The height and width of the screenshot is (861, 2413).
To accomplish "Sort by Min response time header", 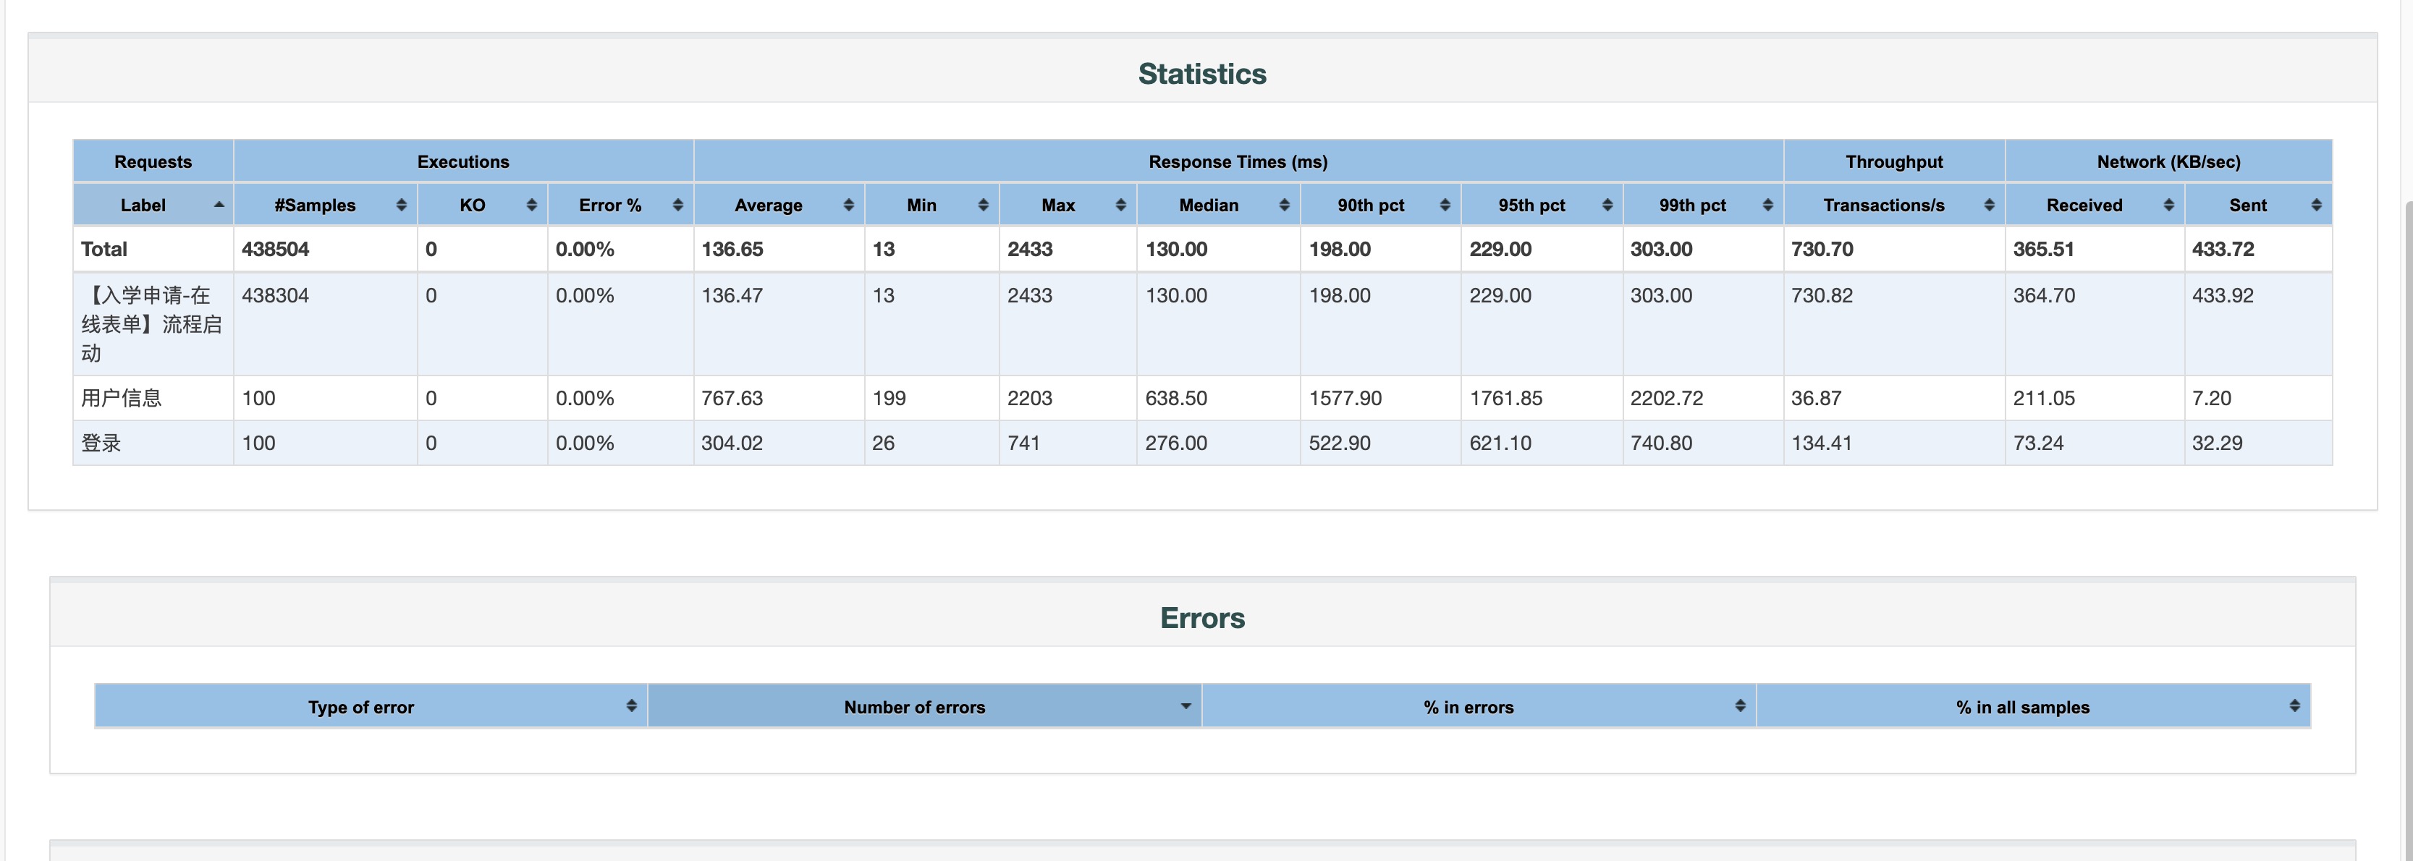I will [x=931, y=205].
